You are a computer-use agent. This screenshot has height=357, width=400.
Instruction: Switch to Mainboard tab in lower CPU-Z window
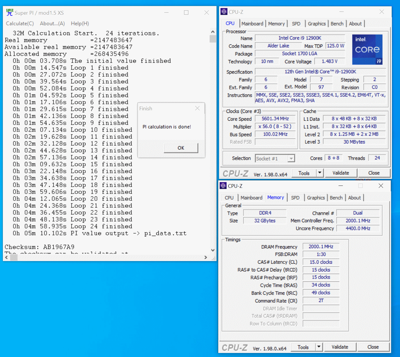click(x=251, y=198)
